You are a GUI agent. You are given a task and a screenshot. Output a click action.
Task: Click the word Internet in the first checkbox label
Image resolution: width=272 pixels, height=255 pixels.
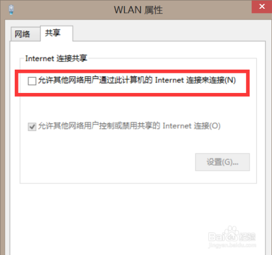click(x=169, y=80)
